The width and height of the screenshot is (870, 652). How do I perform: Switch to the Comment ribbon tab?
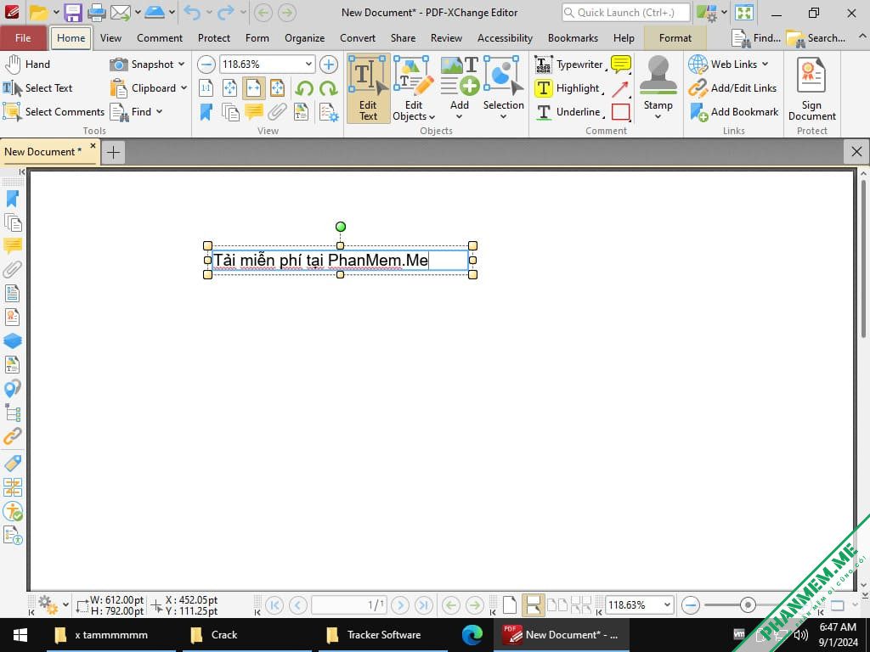pos(160,37)
